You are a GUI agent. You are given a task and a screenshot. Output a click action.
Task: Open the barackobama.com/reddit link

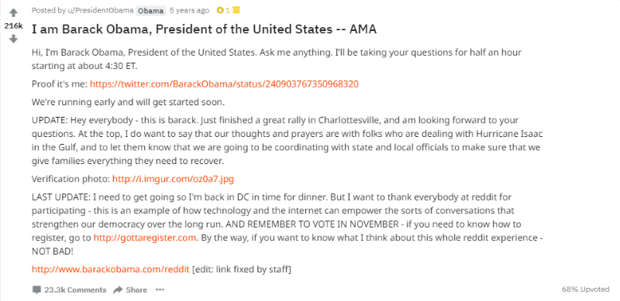(x=111, y=269)
